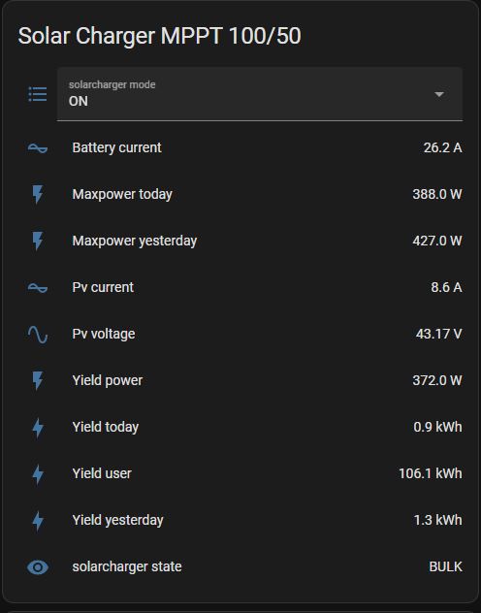Viewport: 481px width, 613px height.
Task: Click the Yield user flash icon
Action: pyautogui.click(x=38, y=474)
